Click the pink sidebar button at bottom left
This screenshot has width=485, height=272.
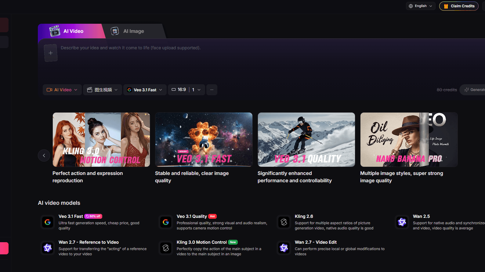[4, 248]
